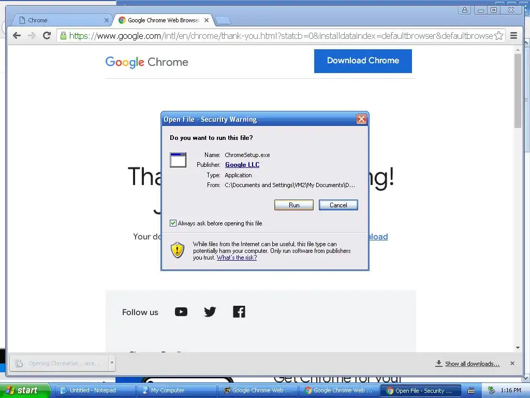Screen dimensions: 530x398
Task: Click the network tray icon beside the clock
Action: 492,390
